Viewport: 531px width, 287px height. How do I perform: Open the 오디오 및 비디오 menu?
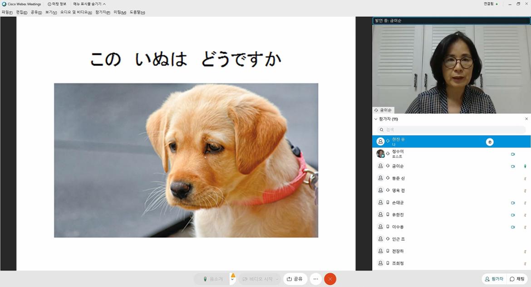(x=76, y=12)
